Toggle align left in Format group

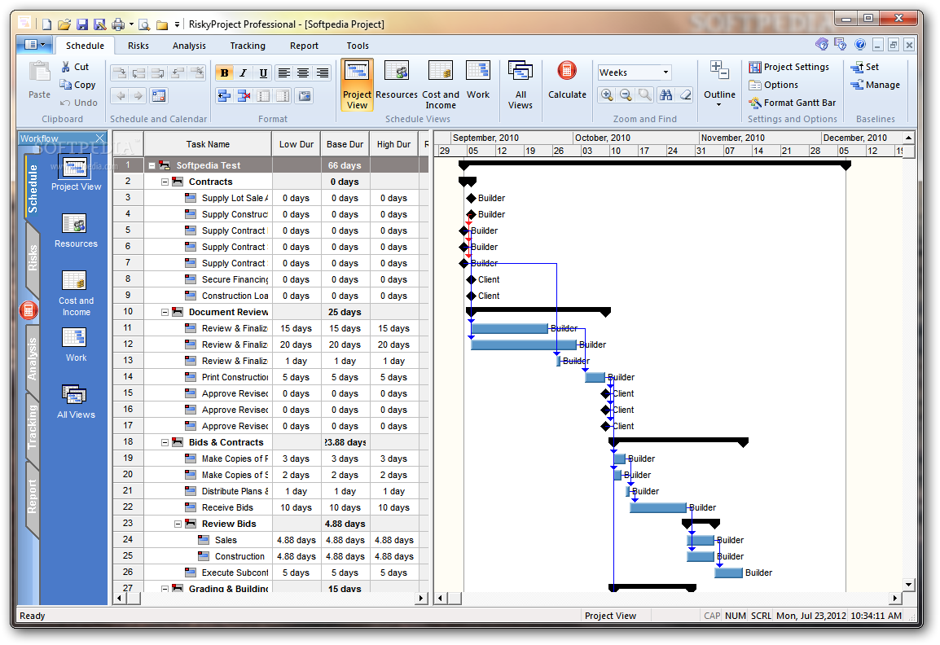(x=284, y=72)
